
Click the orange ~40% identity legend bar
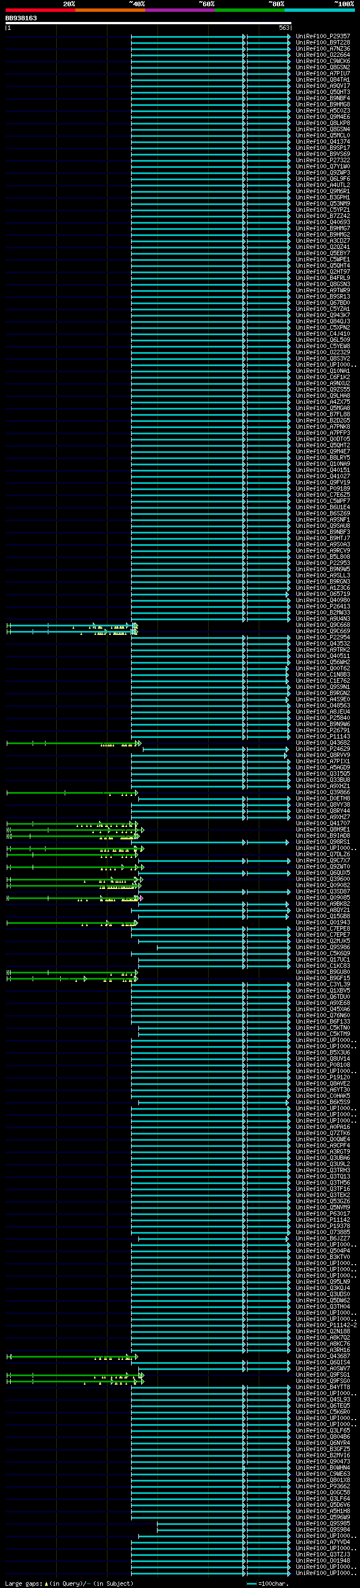(110, 10)
